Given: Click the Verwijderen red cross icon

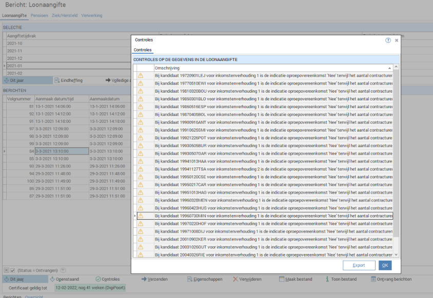Looking at the screenshot, I should (x=235, y=279).
